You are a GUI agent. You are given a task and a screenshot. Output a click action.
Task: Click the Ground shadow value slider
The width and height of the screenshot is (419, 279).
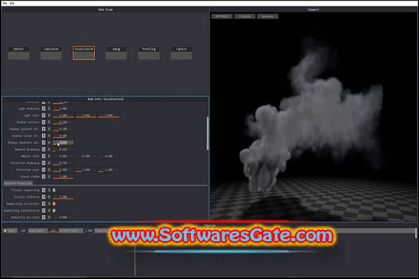(x=63, y=177)
